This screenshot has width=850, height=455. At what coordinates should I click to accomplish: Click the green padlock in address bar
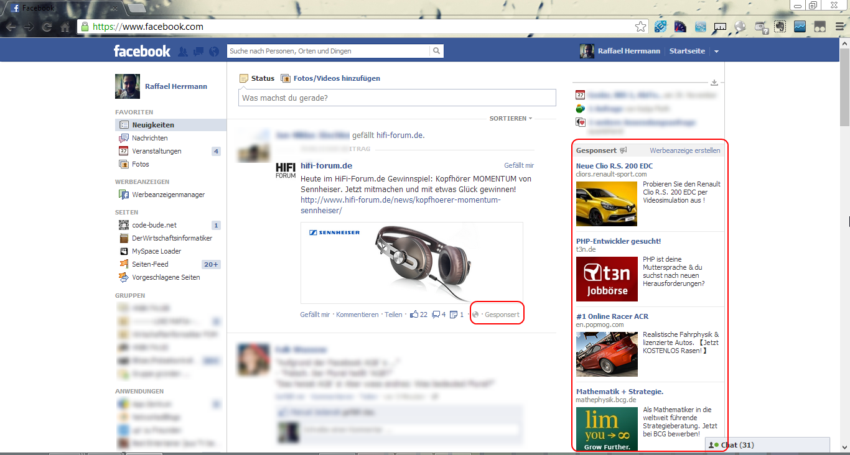coord(85,27)
